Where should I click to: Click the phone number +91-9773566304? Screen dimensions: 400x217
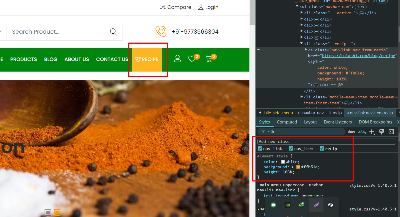pos(195,32)
